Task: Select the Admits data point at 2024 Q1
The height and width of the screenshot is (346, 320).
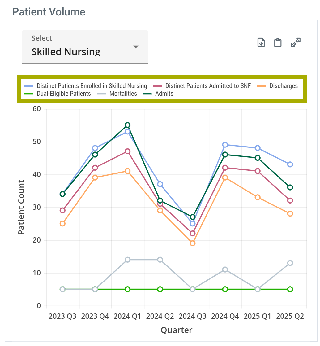Action: point(127,125)
